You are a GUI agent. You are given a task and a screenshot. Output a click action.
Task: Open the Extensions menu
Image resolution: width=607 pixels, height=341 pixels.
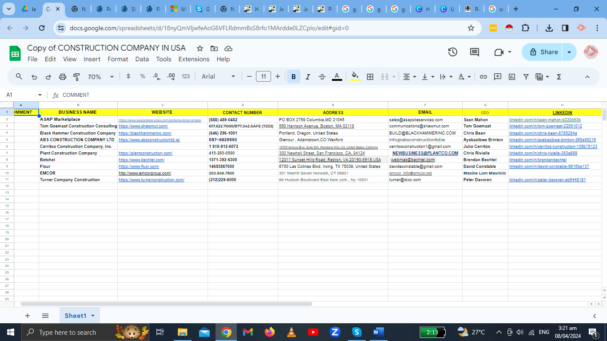(194, 59)
